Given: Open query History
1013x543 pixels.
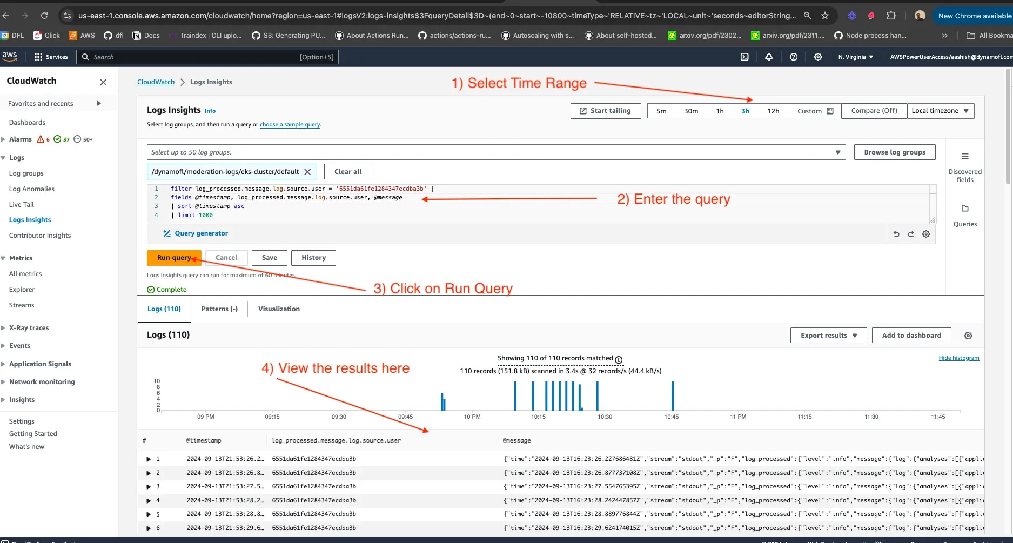Looking at the screenshot, I should [x=313, y=258].
